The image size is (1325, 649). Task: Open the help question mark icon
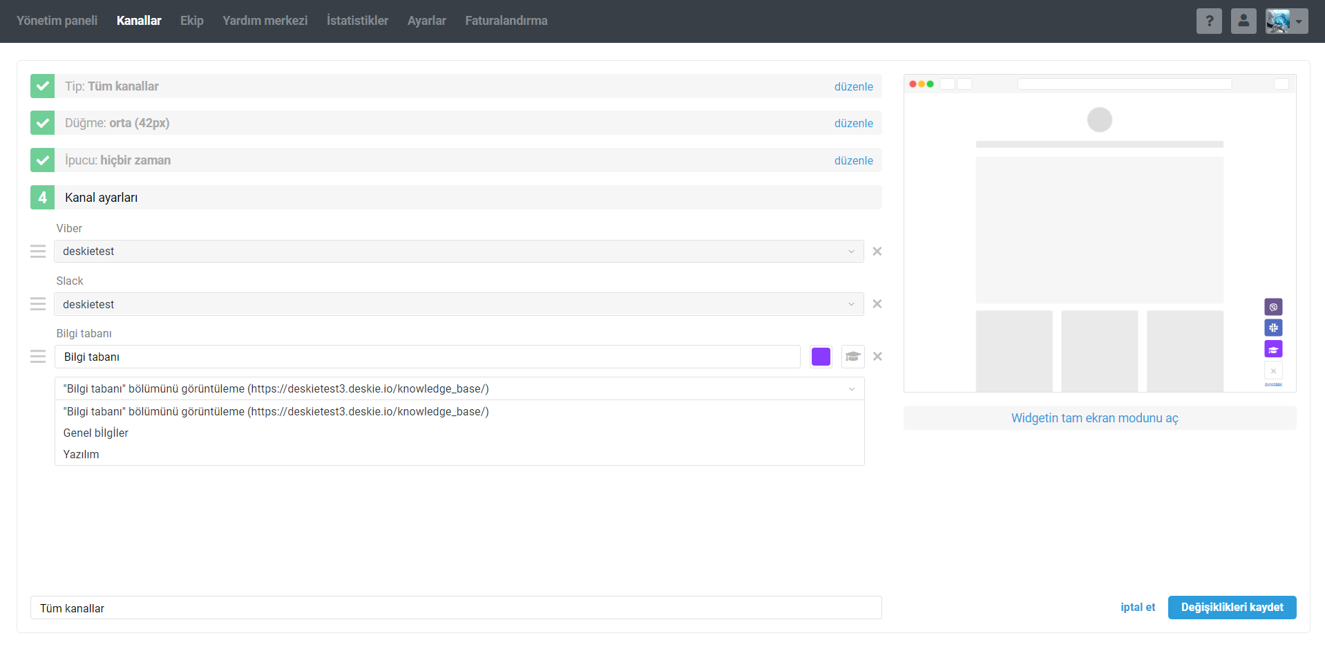click(1209, 21)
